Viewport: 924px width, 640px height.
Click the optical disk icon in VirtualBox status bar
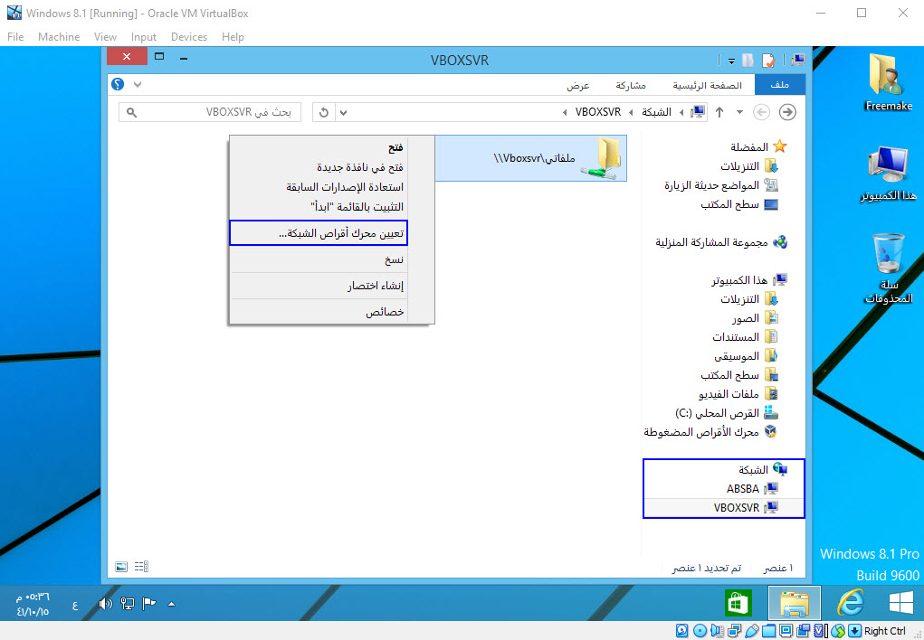click(700, 631)
